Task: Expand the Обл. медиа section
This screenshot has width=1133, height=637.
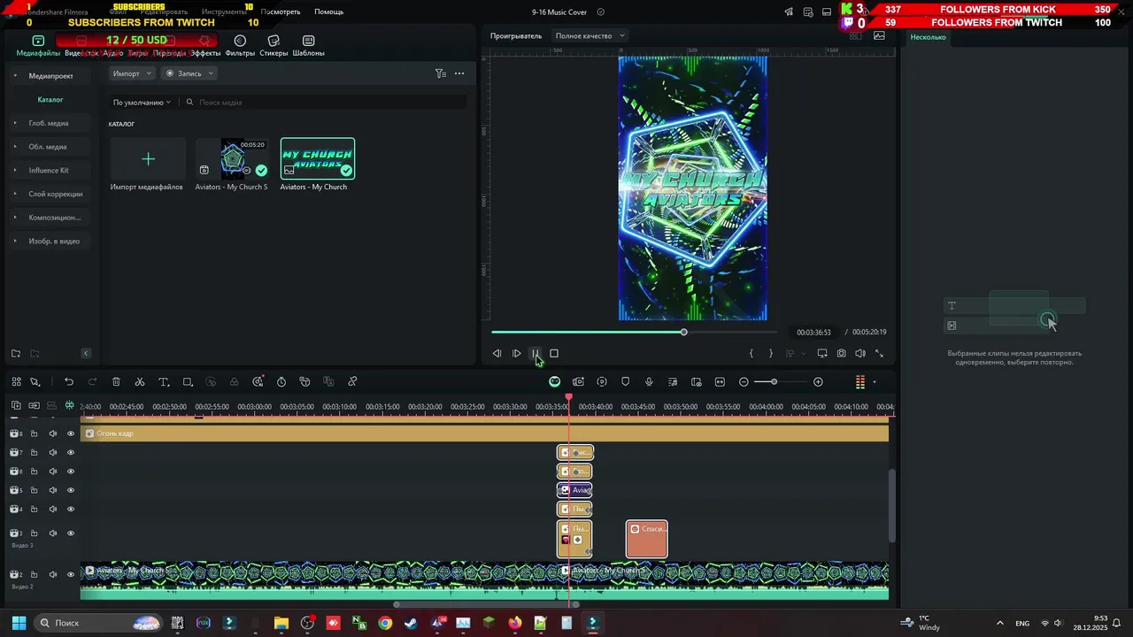Action: pyautogui.click(x=15, y=147)
